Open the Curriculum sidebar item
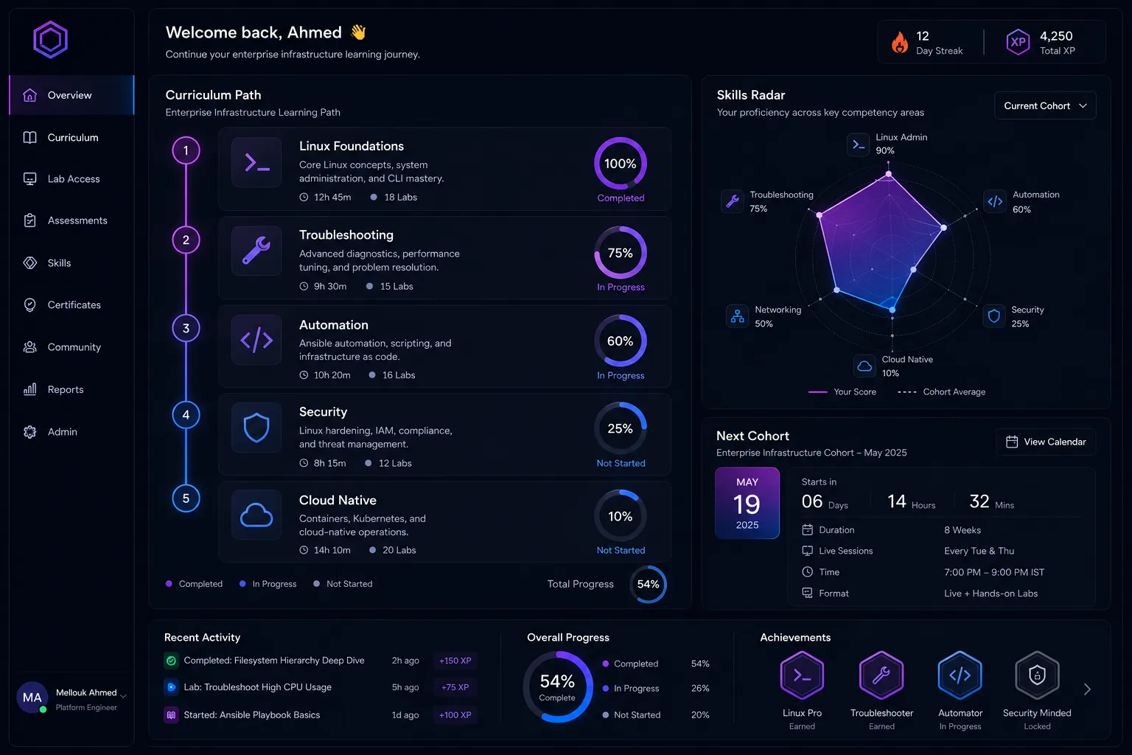The image size is (1132, 755). 71,137
